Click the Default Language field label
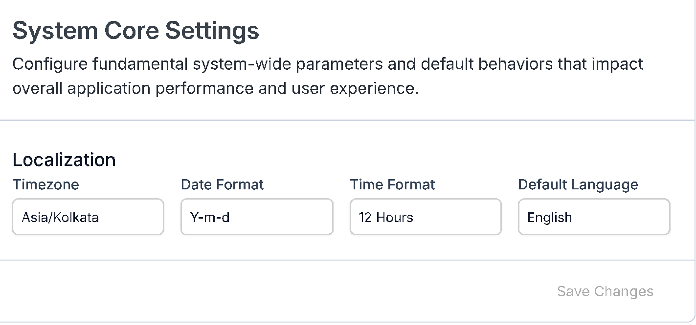 click(x=578, y=184)
